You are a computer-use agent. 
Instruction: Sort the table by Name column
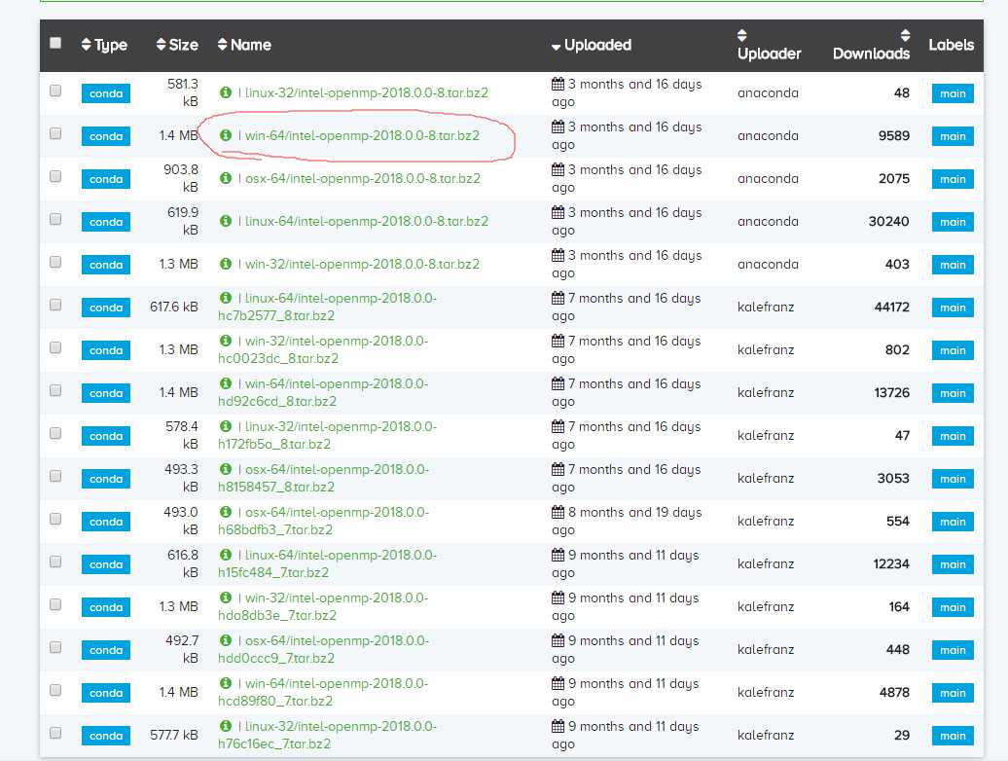[x=244, y=45]
